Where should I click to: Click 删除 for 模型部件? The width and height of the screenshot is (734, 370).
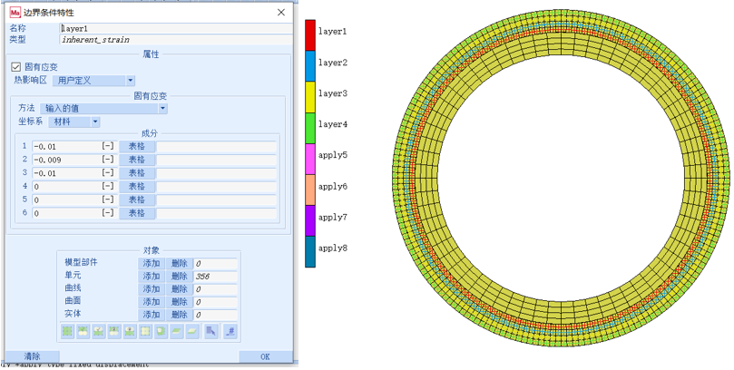tap(180, 263)
